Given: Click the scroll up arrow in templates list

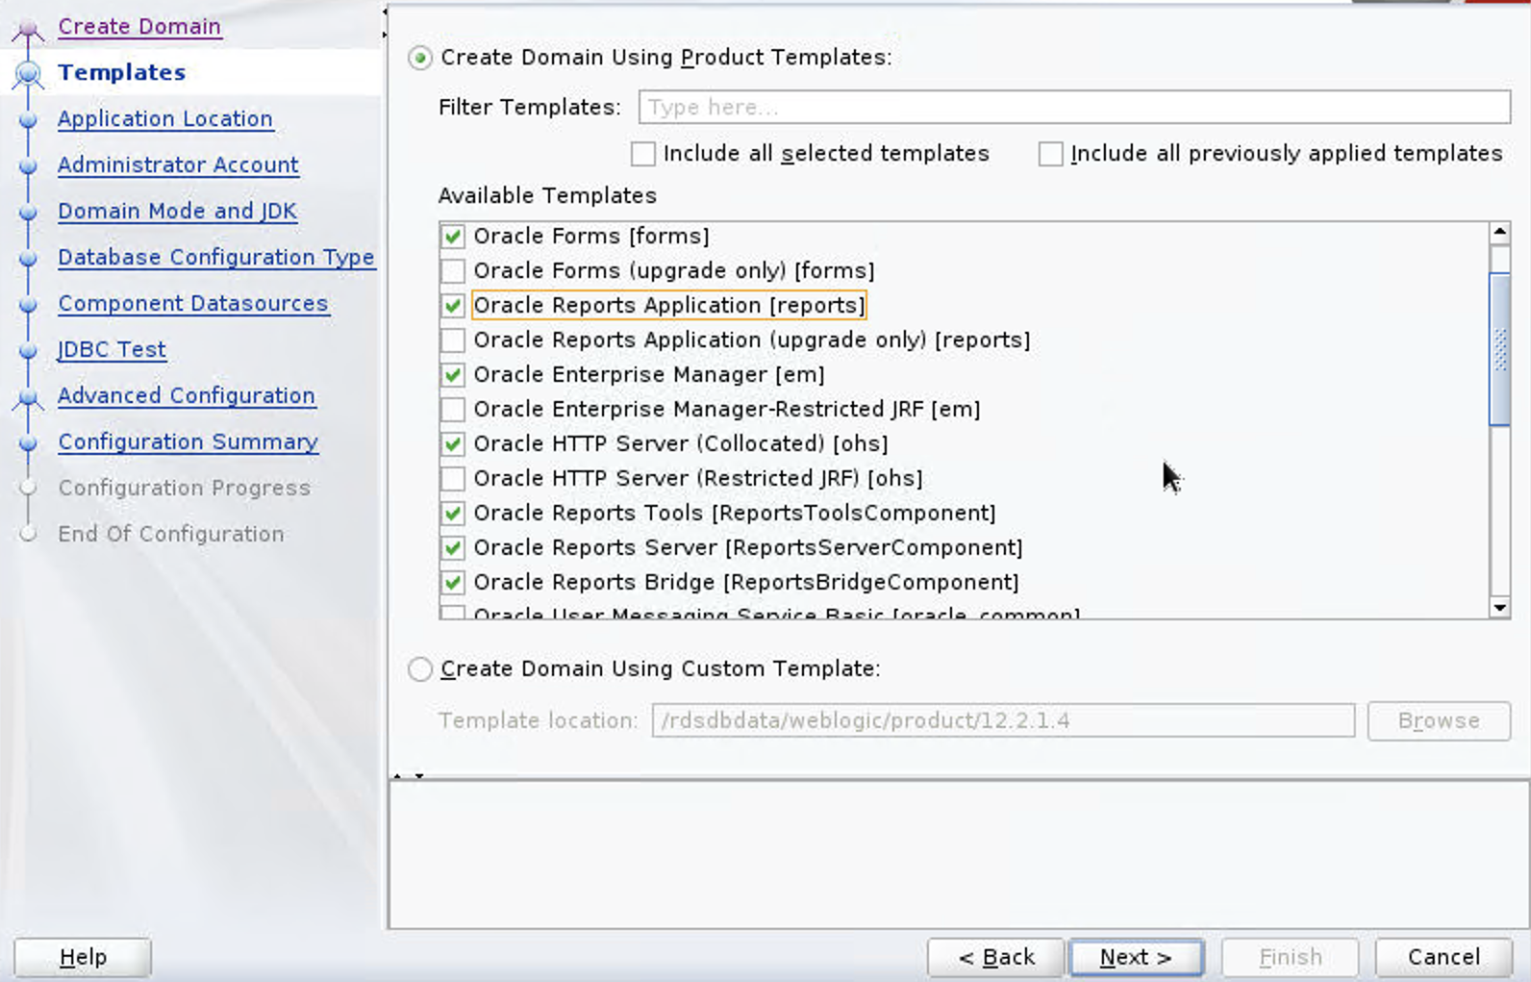Looking at the screenshot, I should click(x=1499, y=233).
